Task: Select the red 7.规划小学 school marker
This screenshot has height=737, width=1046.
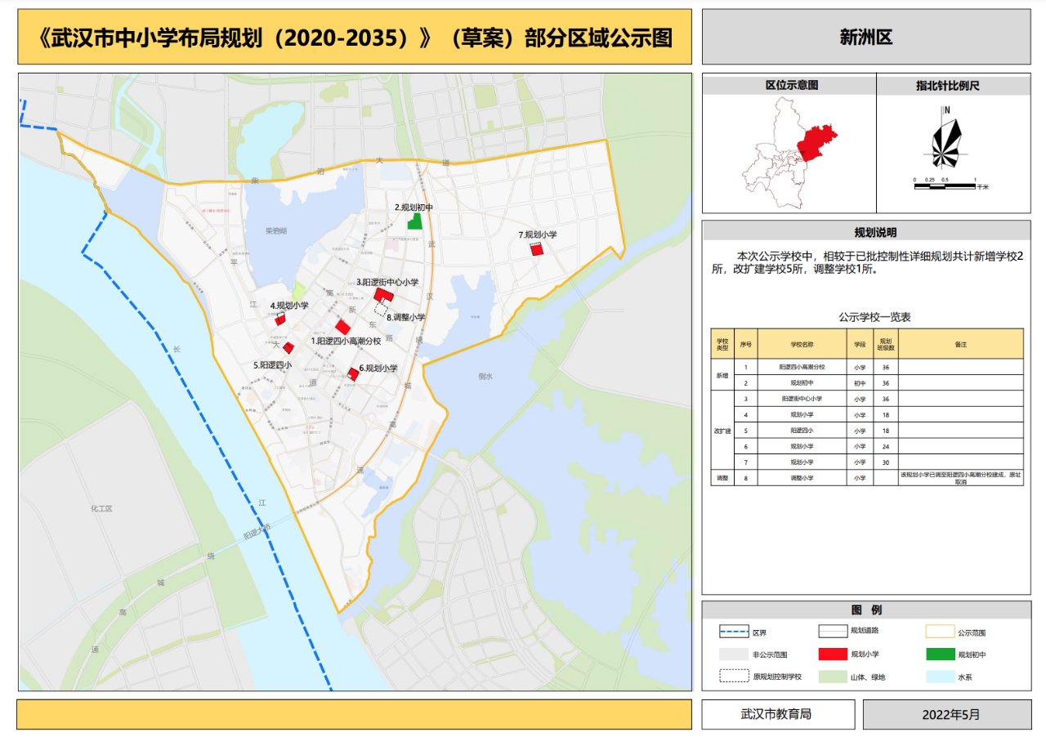Action: 537,250
